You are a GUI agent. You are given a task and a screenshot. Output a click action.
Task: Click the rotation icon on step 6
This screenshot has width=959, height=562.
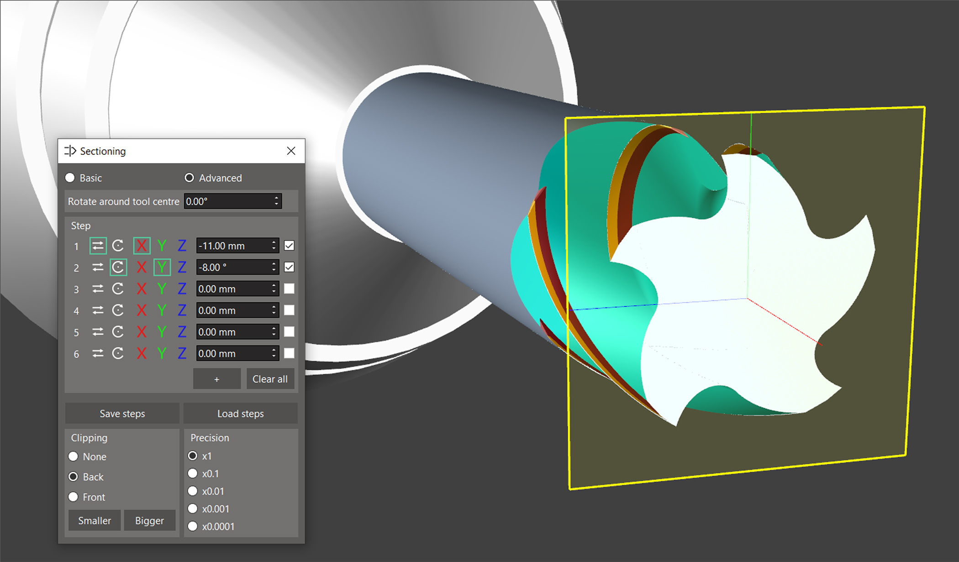pyautogui.click(x=118, y=353)
